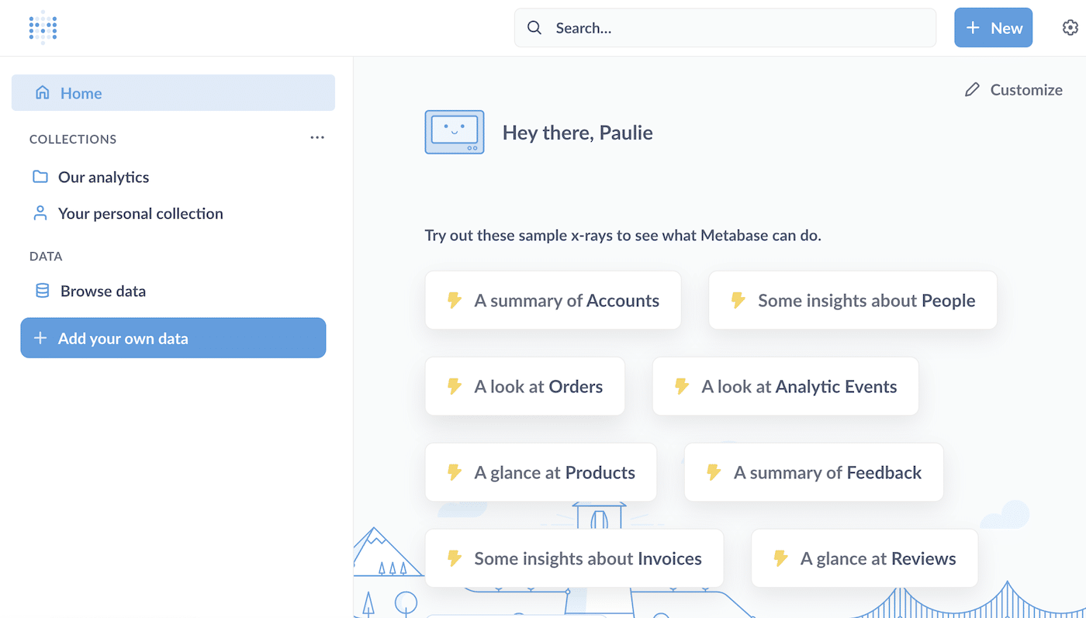
Task: Click the Metabot robot face icon
Action: [455, 132]
